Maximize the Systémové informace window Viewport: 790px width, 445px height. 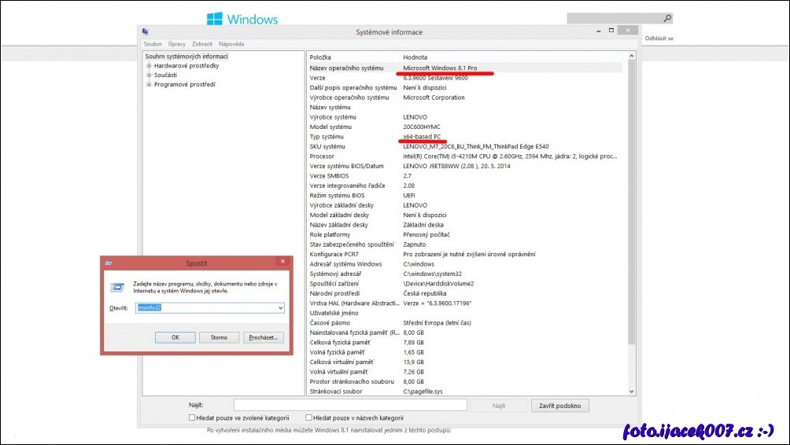click(x=609, y=31)
